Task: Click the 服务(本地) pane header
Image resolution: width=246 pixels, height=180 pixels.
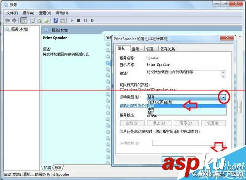Action: 60,30
